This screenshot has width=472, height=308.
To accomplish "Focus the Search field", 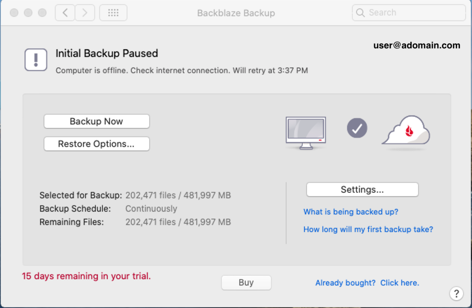I will tap(409, 13).
